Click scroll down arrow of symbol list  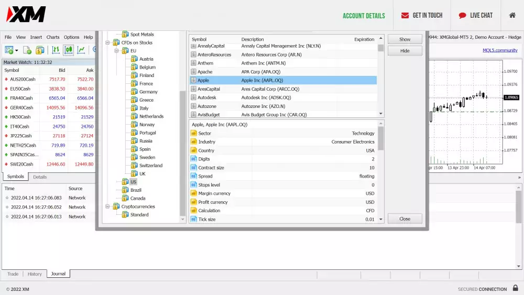click(x=380, y=114)
